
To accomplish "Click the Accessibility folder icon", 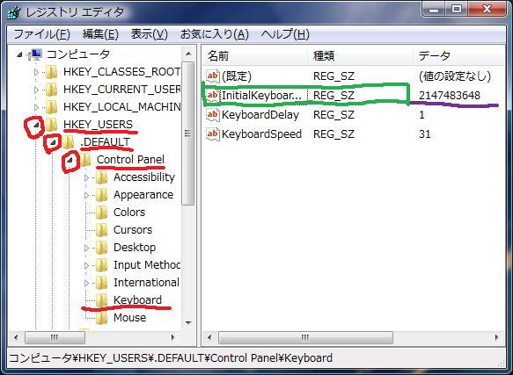I will point(101,177).
